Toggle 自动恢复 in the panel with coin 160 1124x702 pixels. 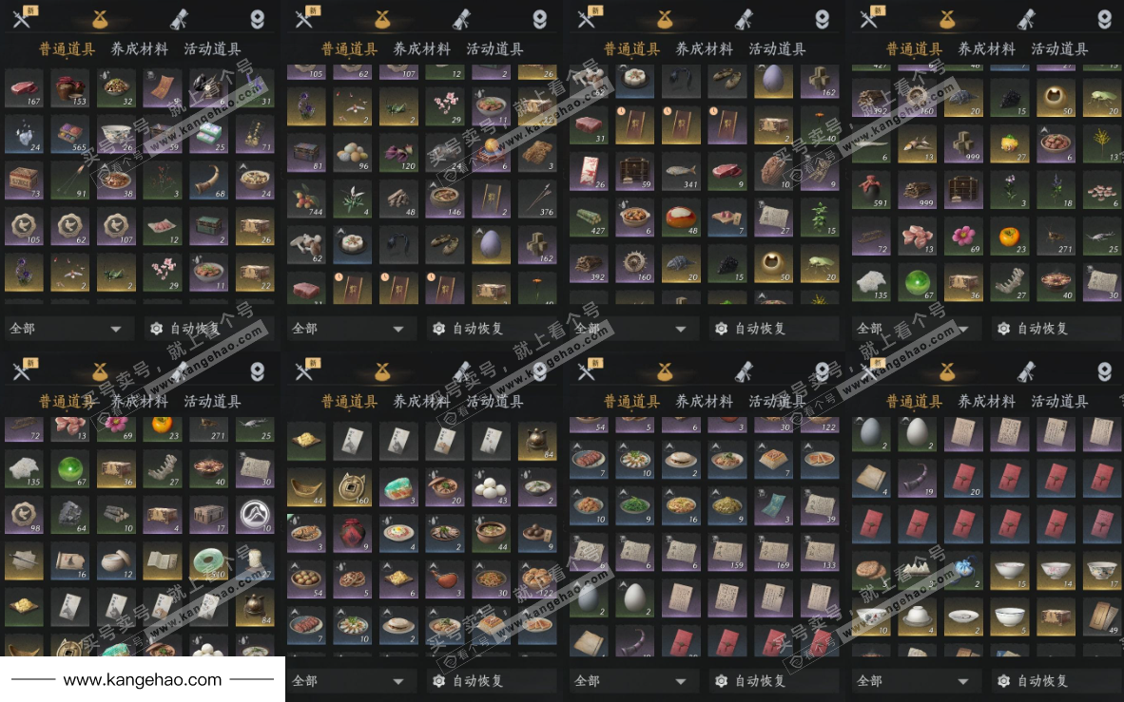(x=476, y=680)
